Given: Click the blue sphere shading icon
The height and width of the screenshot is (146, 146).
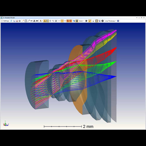Looking at the screenshot, I should 74,21.
